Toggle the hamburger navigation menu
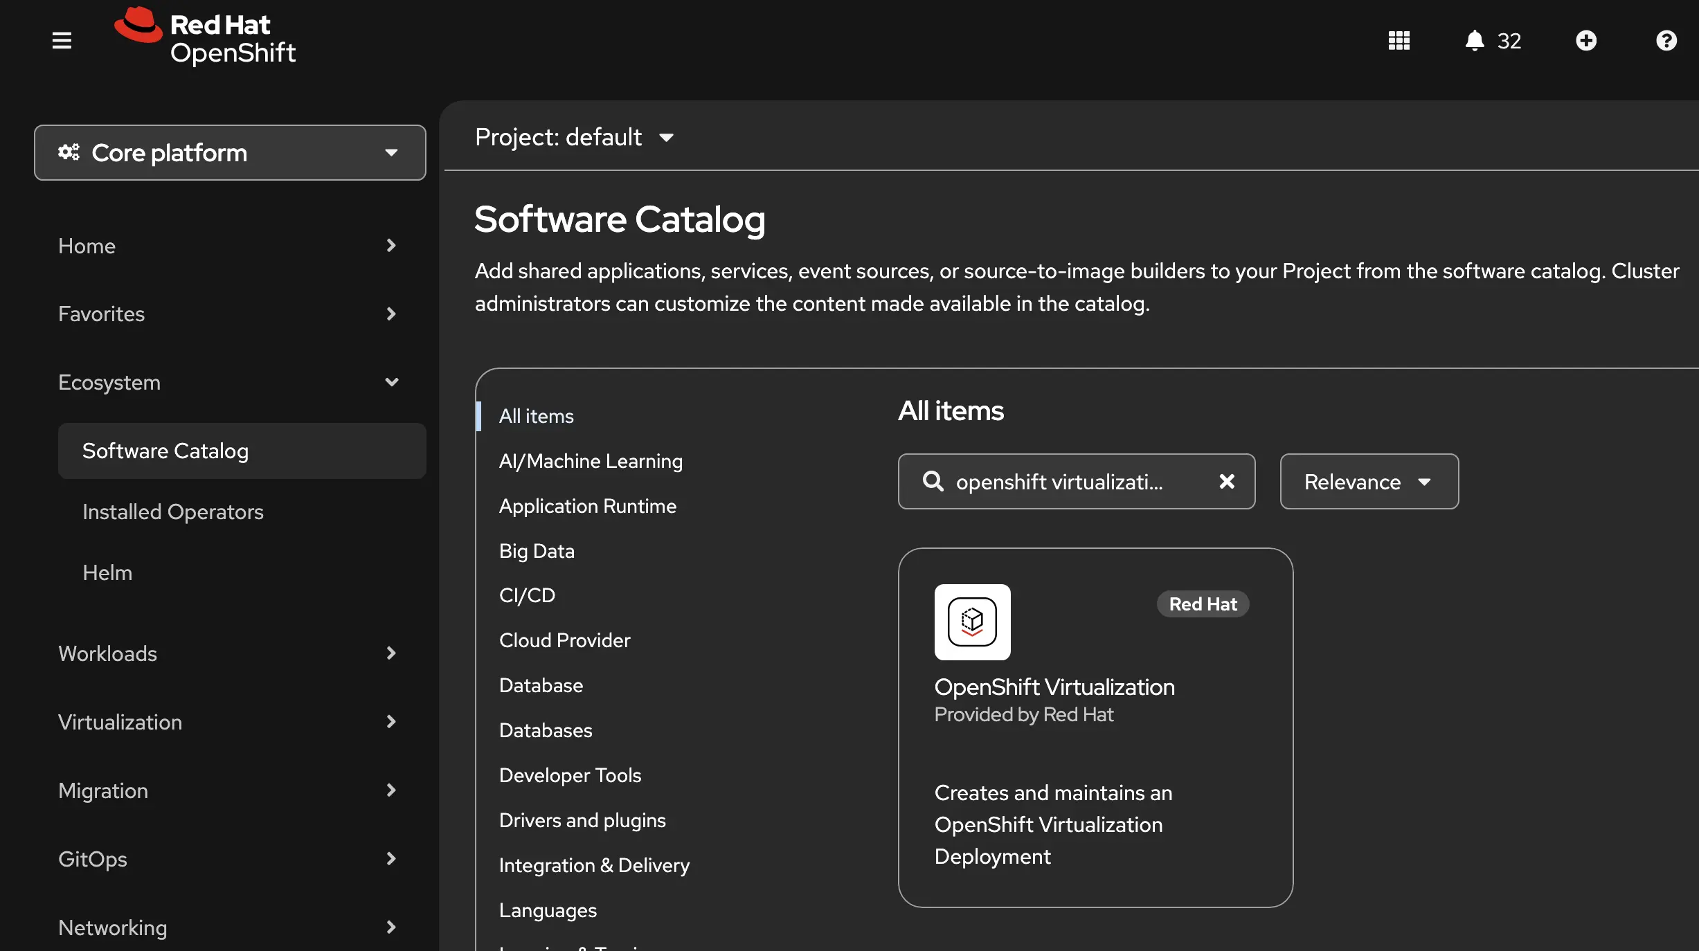 (x=62, y=40)
